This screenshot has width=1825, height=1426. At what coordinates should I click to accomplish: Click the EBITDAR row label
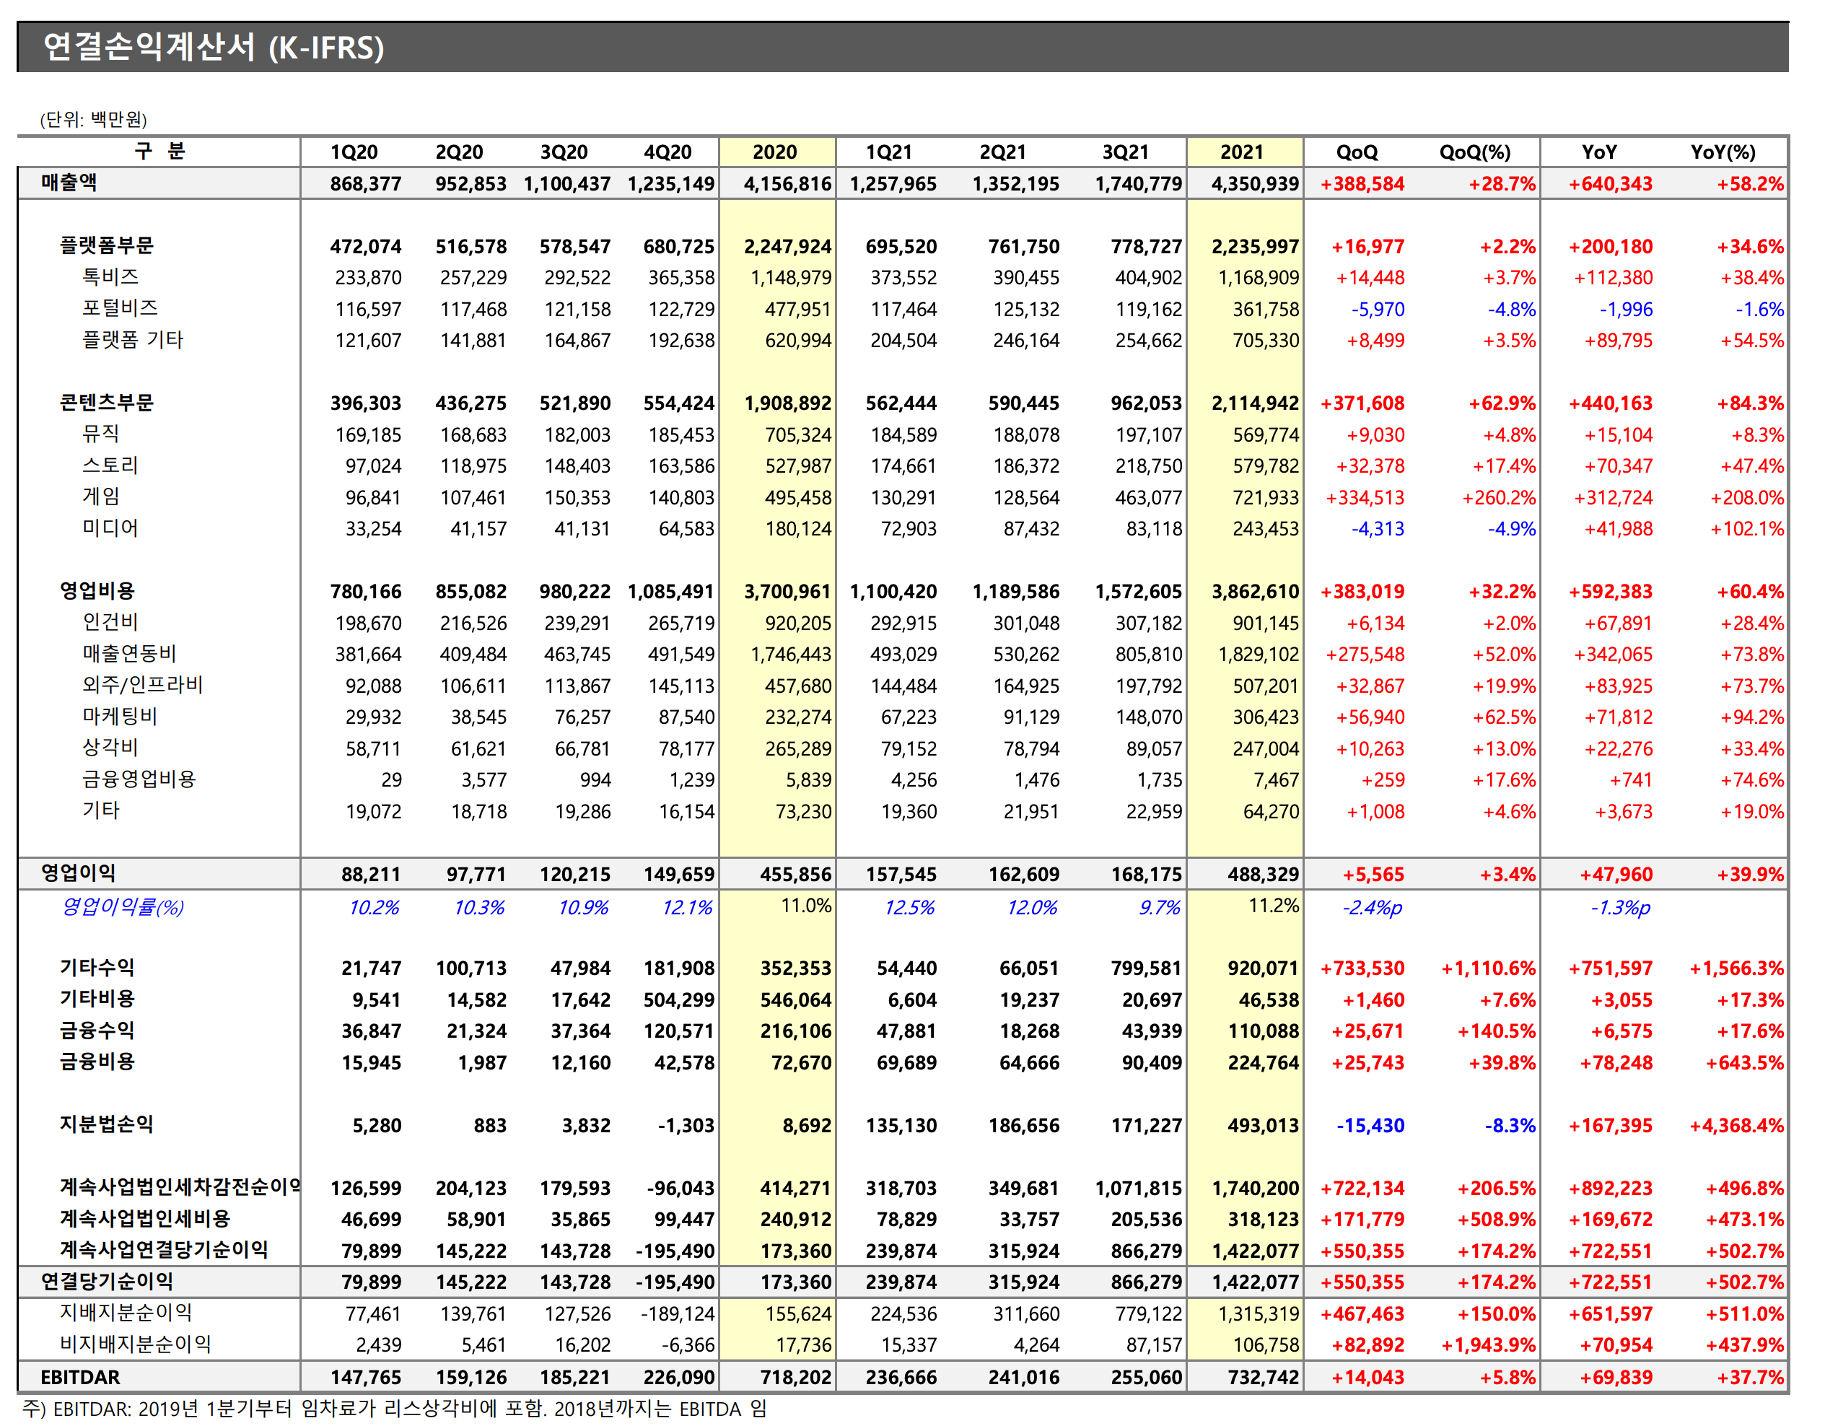80,1377
